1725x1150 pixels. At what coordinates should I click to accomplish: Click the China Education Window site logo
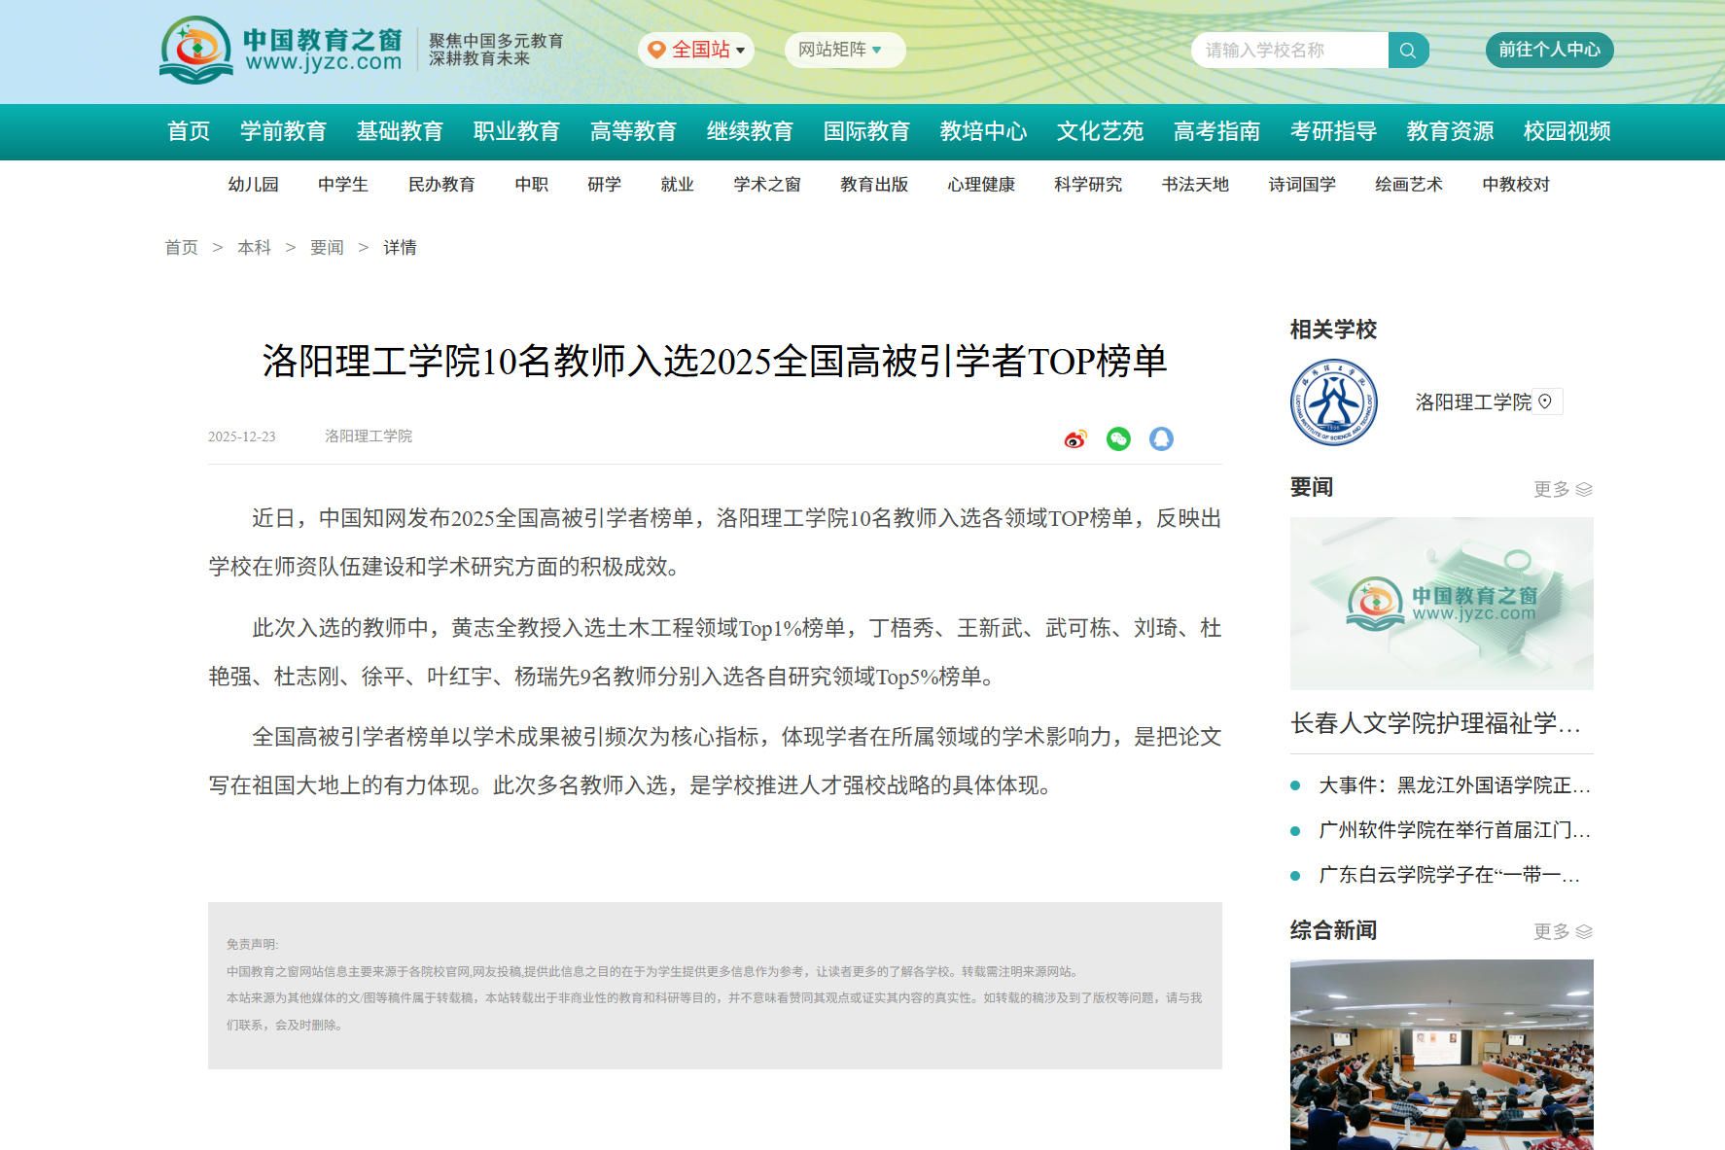[x=281, y=50]
